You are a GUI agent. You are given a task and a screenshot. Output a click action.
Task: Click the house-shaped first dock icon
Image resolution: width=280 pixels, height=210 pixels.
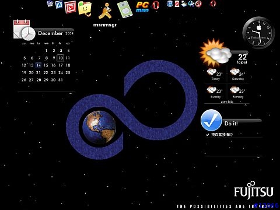click(x=50, y=3)
